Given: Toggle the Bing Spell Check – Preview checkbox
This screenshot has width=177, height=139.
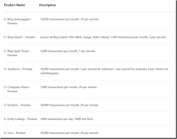Looking at the screenshot, I should [x=5, y=51].
